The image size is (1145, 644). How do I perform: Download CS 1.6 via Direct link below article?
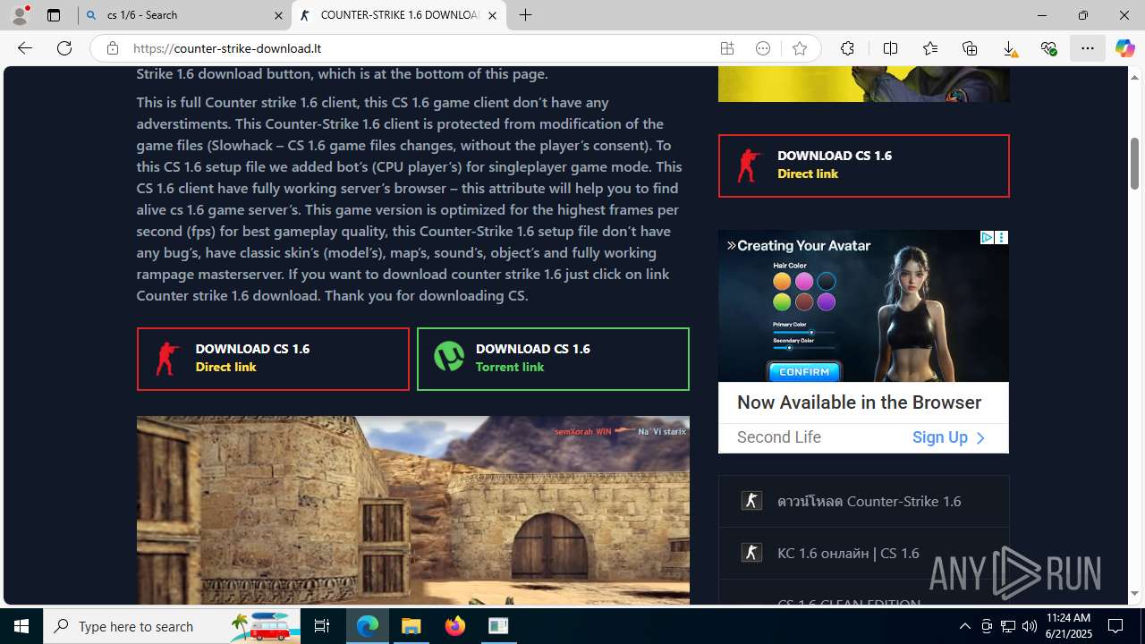[x=273, y=359]
